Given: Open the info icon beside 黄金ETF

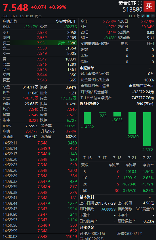Looking at the screenshot, I should [140, 3].
